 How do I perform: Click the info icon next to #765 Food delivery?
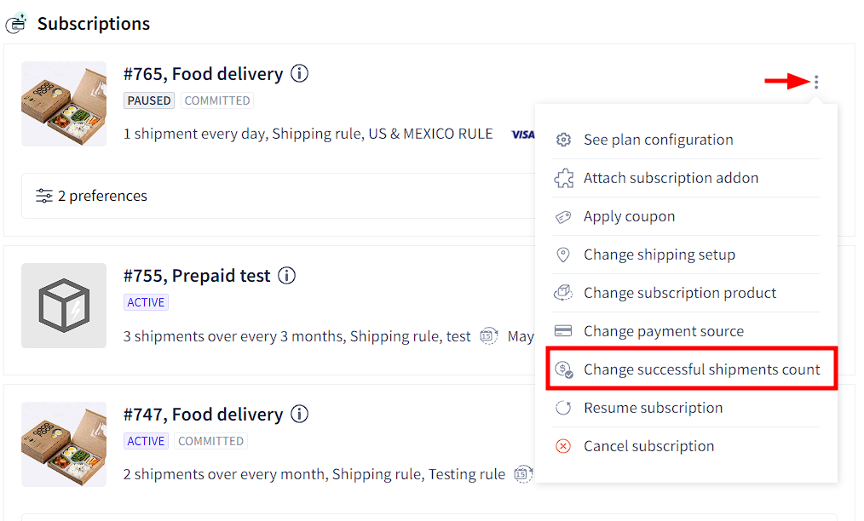coord(299,73)
